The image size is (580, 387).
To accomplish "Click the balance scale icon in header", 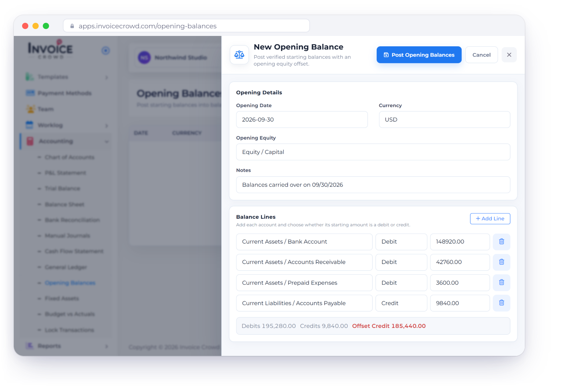I will click(x=239, y=55).
